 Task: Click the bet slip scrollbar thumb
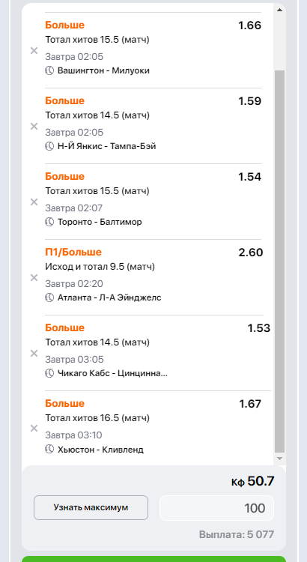279,262
